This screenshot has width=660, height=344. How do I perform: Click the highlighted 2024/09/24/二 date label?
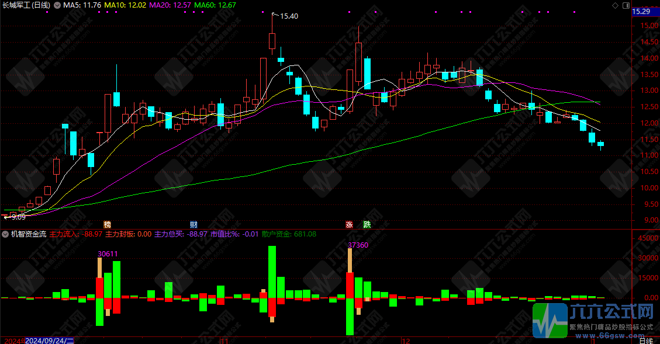click(x=50, y=340)
